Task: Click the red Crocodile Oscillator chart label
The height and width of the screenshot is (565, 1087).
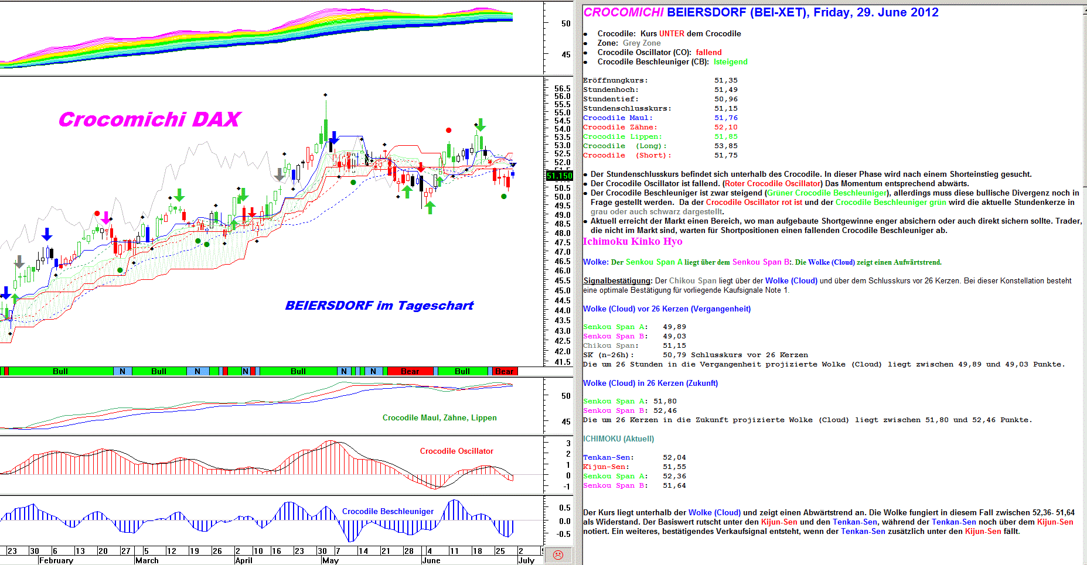Action: tap(456, 451)
